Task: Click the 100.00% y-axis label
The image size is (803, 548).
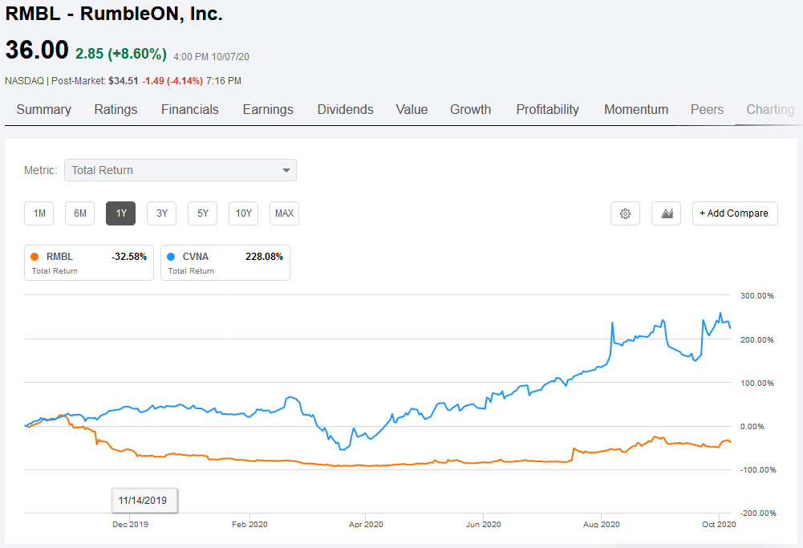Action: [757, 383]
